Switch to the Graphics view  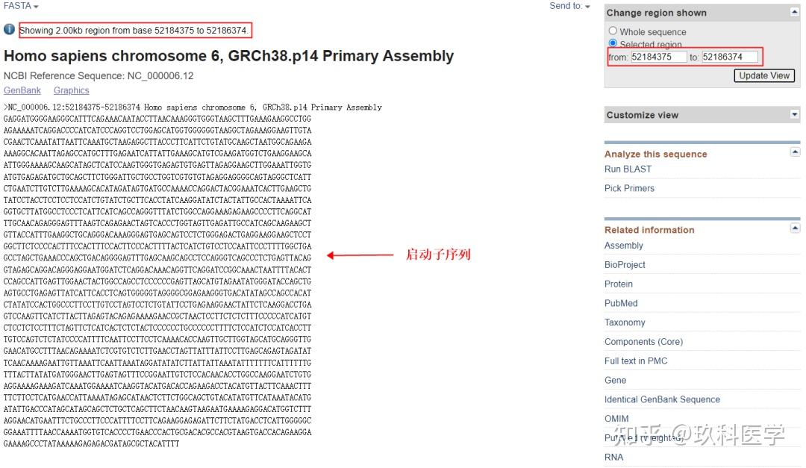(71, 90)
